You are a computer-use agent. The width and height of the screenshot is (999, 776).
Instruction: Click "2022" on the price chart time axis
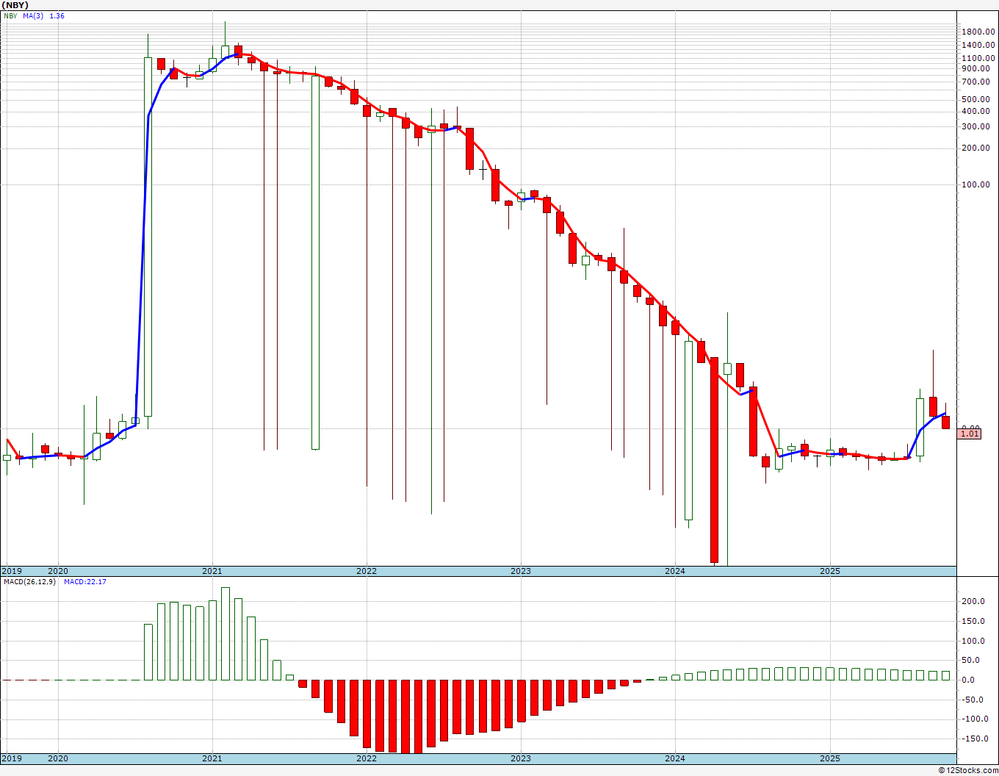click(367, 571)
